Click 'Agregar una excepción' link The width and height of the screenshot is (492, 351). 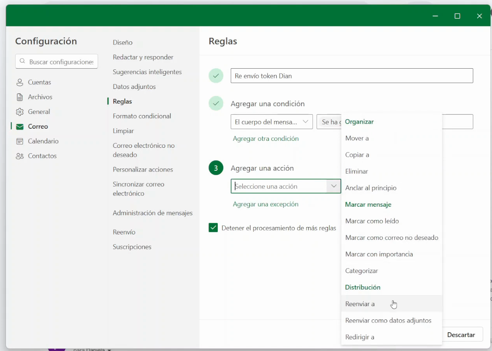[x=266, y=204]
